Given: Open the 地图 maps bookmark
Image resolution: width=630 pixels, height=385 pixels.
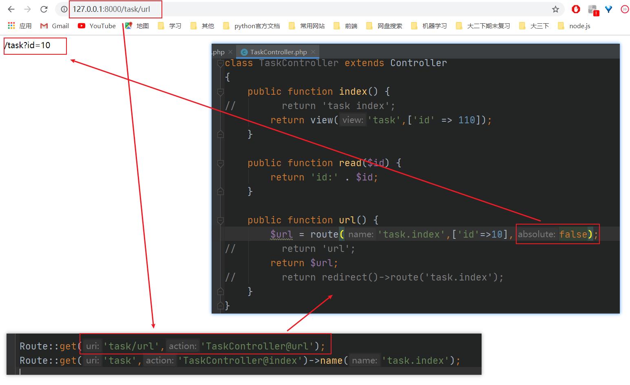Looking at the screenshot, I should 137,26.
